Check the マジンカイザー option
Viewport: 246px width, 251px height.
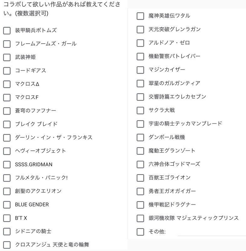point(140,70)
